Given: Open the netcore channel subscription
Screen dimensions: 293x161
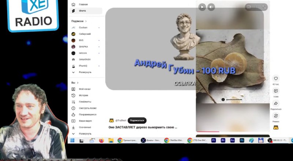Looking at the screenshot, I should 86,53.
